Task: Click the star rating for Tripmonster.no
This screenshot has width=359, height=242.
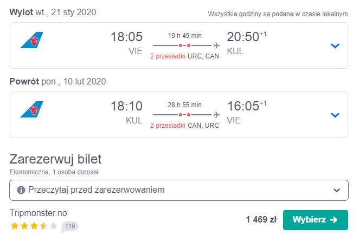Action: pyautogui.click(x=34, y=226)
